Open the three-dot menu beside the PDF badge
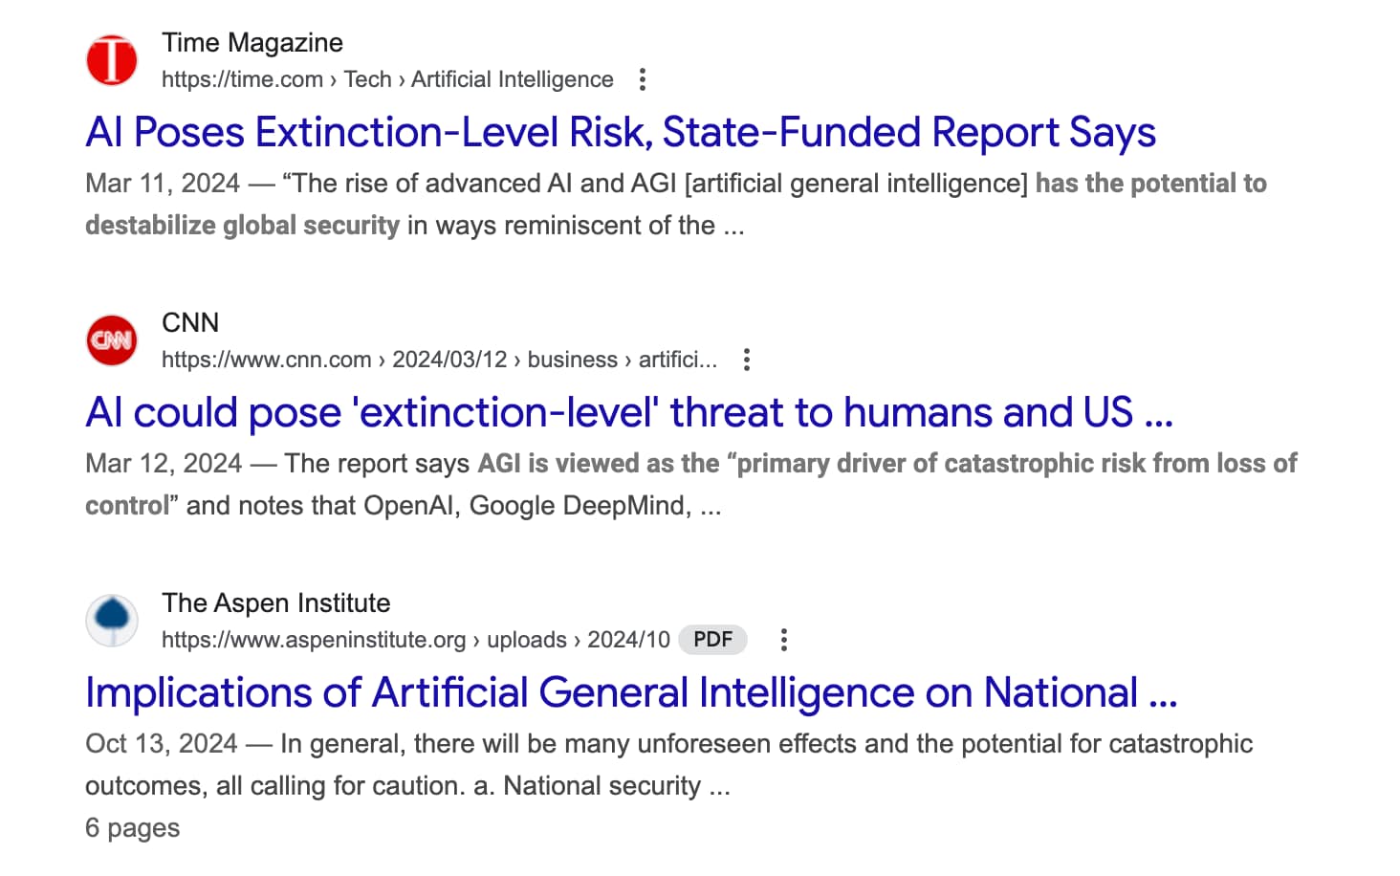The width and height of the screenshot is (1400, 876). (x=784, y=640)
